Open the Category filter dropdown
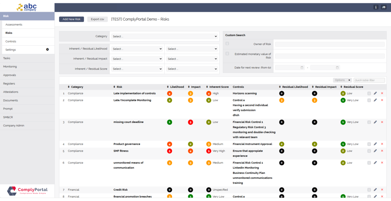Image resolution: width=391 pixels, height=201 pixels. (164, 36)
